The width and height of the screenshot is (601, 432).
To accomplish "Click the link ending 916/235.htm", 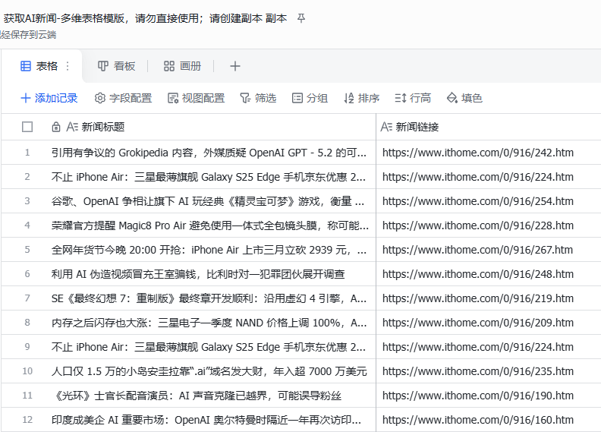I will point(478,371).
